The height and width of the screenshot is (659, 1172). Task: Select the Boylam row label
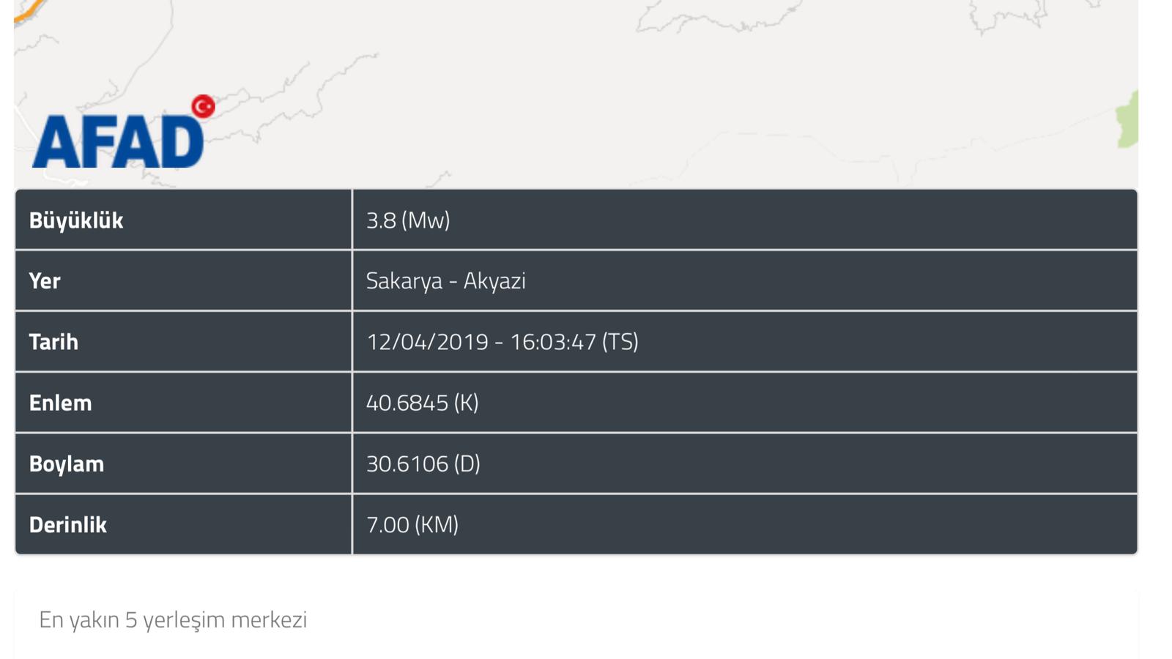[x=67, y=464]
